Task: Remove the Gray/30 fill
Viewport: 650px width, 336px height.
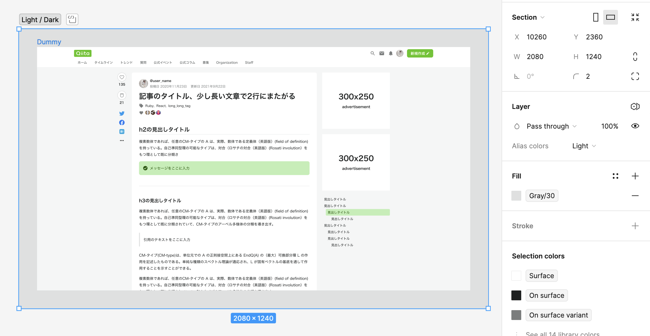Action: (x=635, y=196)
